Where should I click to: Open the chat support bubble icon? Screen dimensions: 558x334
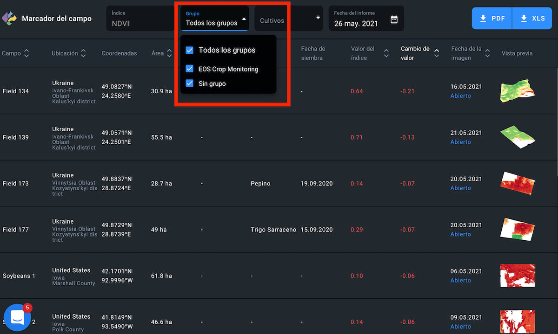[17, 317]
